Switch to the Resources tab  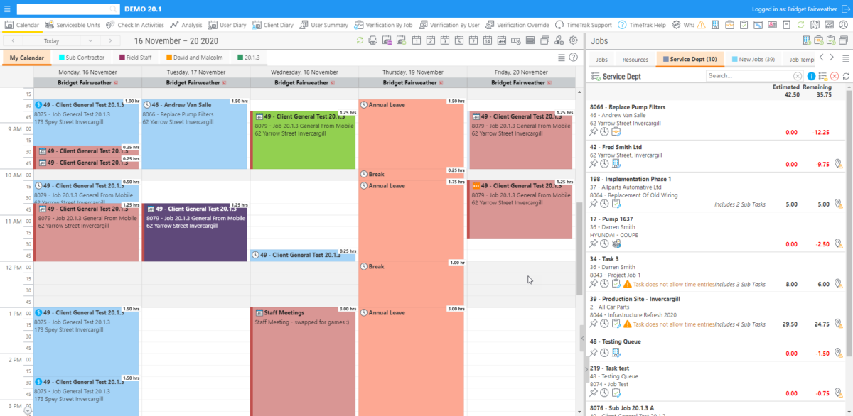point(634,59)
